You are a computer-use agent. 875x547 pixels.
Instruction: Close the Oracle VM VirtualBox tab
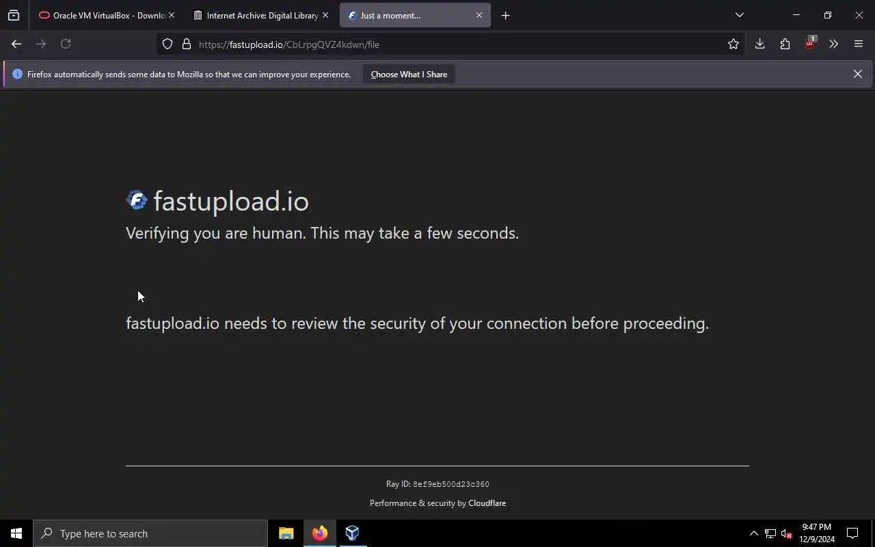[171, 15]
